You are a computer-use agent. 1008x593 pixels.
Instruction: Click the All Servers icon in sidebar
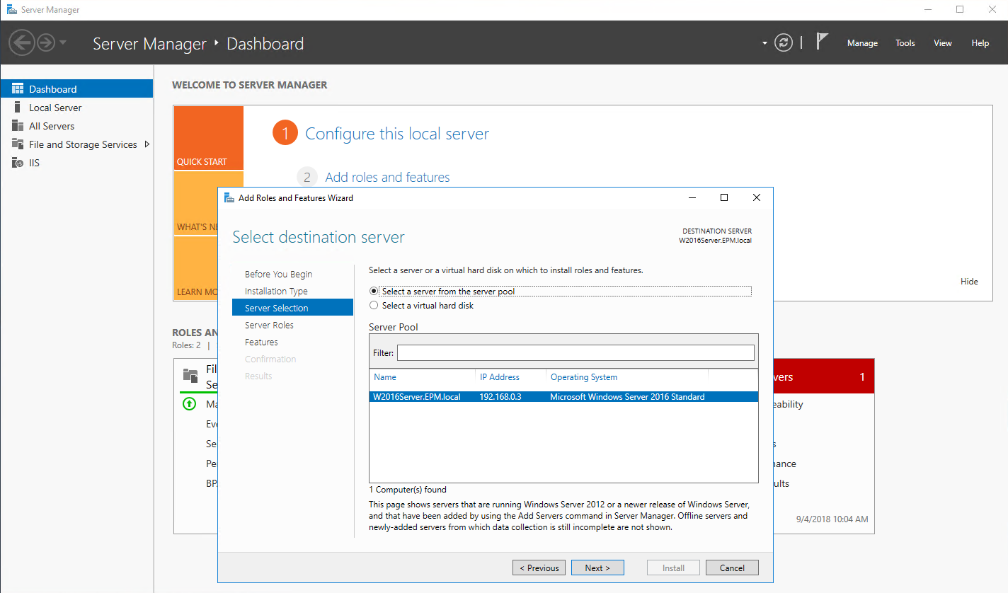pos(18,126)
